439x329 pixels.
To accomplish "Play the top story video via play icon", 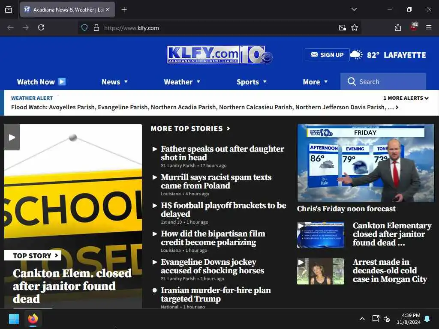I will (12, 138).
